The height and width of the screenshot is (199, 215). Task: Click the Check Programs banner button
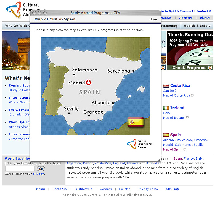click(190, 67)
